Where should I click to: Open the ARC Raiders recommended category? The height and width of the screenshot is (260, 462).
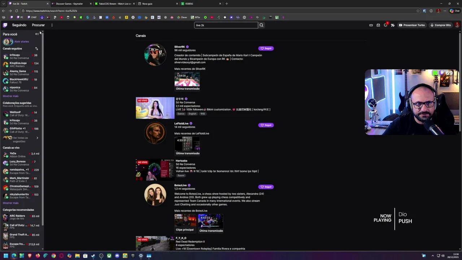click(22, 217)
